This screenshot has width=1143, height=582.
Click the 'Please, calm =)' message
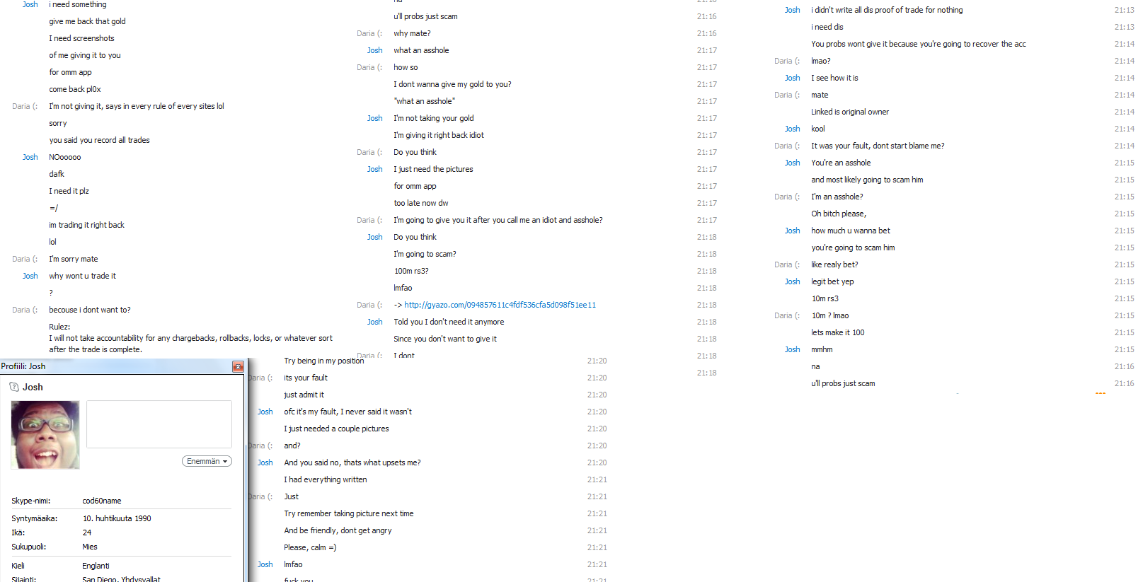(310, 547)
